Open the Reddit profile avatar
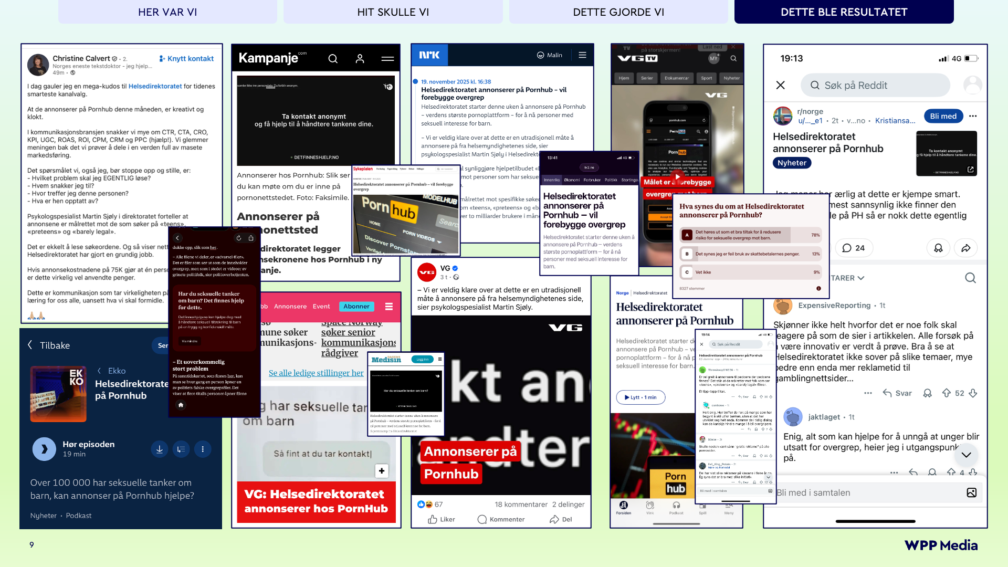Image resolution: width=1008 pixels, height=567 pixels. [972, 85]
